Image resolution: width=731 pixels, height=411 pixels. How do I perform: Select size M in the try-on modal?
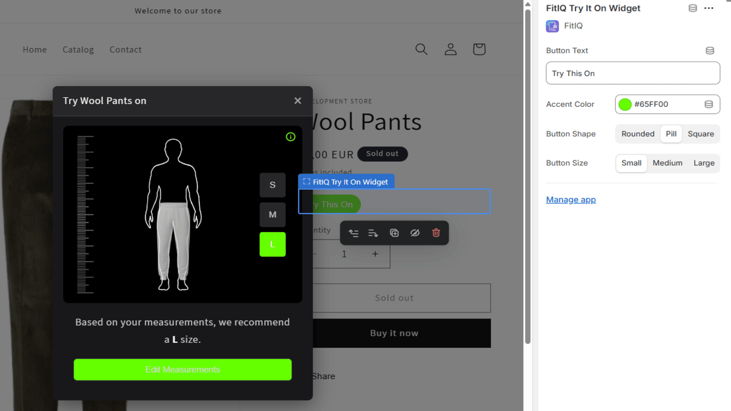coord(273,215)
